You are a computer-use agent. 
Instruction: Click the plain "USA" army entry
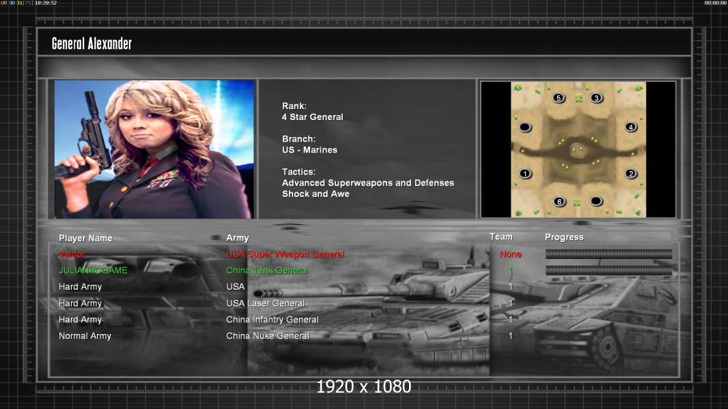pyautogui.click(x=236, y=287)
